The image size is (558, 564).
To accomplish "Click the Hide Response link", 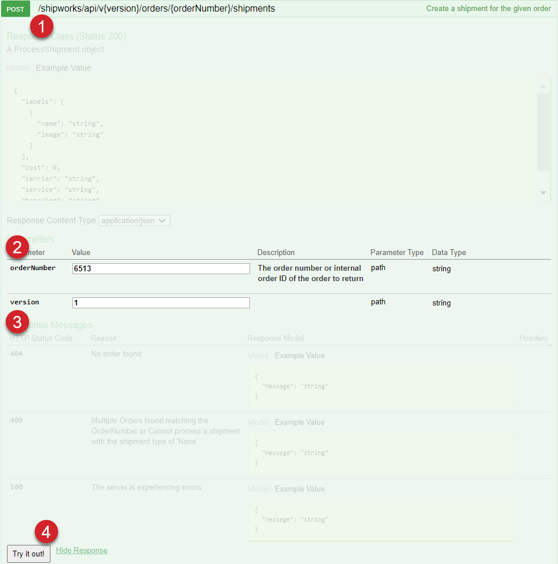I will click(x=82, y=551).
